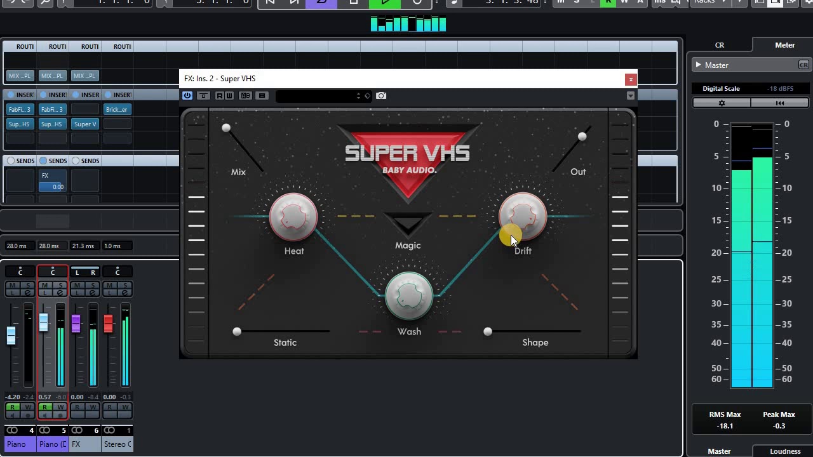Click the FX channel name label

84,444
